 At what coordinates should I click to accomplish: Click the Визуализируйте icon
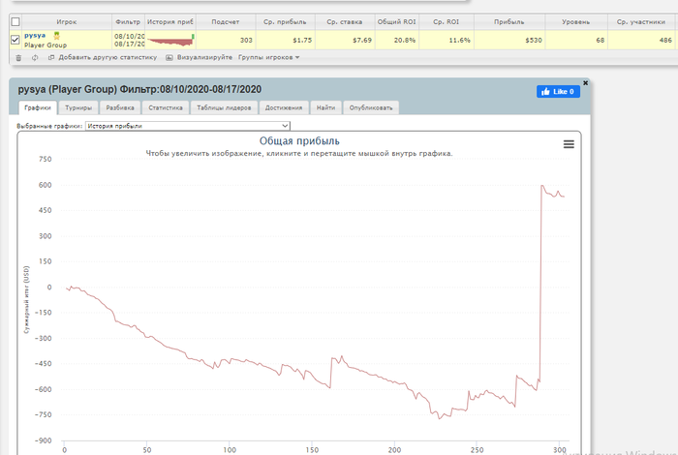point(169,57)
